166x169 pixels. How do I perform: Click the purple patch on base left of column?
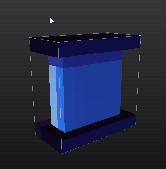pos(43,123)
